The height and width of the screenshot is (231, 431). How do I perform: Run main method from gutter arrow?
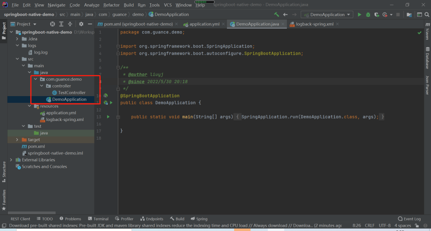pos(108,117)
